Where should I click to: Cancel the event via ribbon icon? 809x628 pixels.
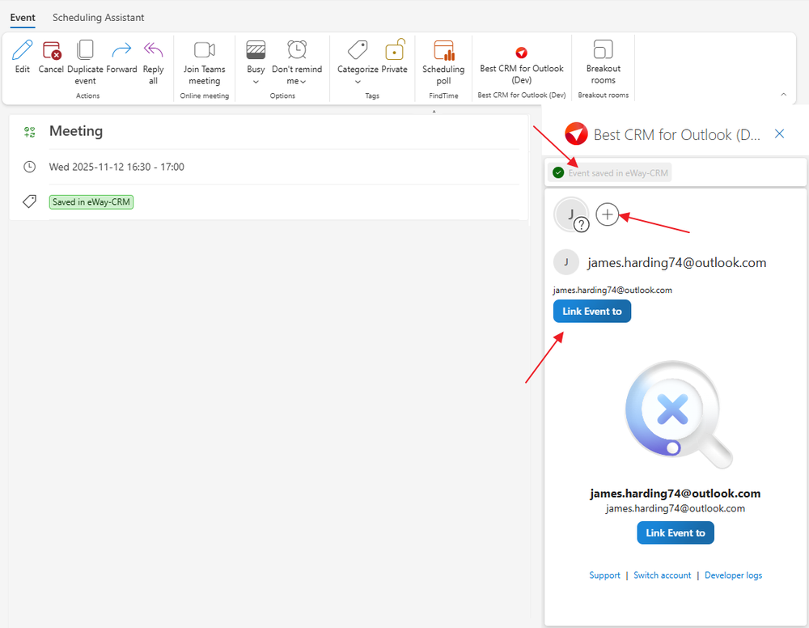(51, 51)
